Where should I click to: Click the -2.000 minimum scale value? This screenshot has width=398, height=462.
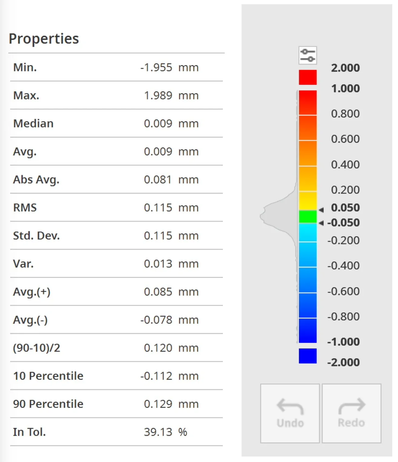click(x=343, y=362)
